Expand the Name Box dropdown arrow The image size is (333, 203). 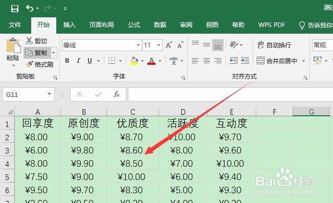50,94
